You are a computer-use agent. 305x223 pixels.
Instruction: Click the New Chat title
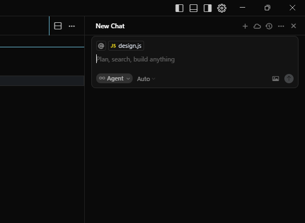click(x=110, y=26)
